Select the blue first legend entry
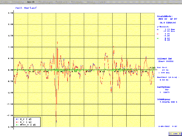182x136 pixels. coord(24,119)
